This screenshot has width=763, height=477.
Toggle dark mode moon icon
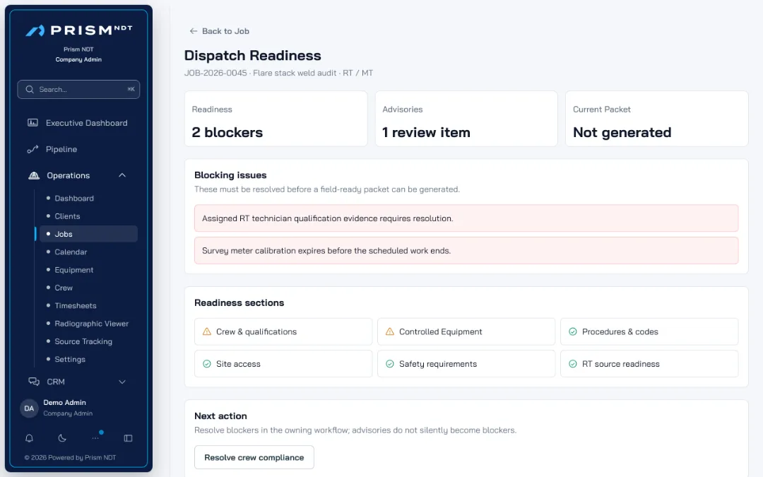point(62,438)
